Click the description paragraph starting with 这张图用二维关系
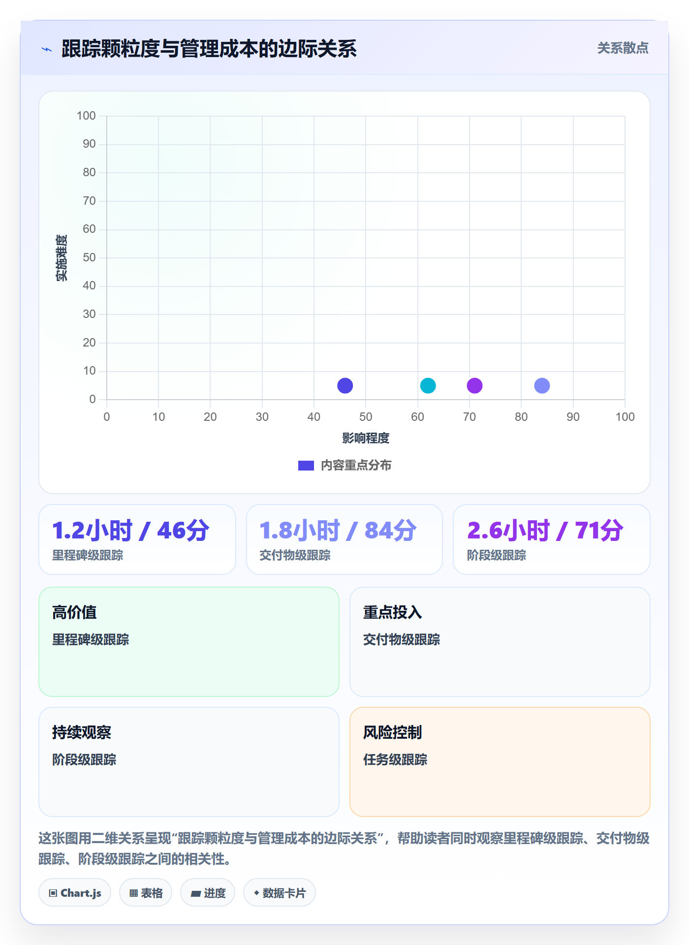Image resolution: width=689 pixels, height=945 pixels. [x=344, y=849]
